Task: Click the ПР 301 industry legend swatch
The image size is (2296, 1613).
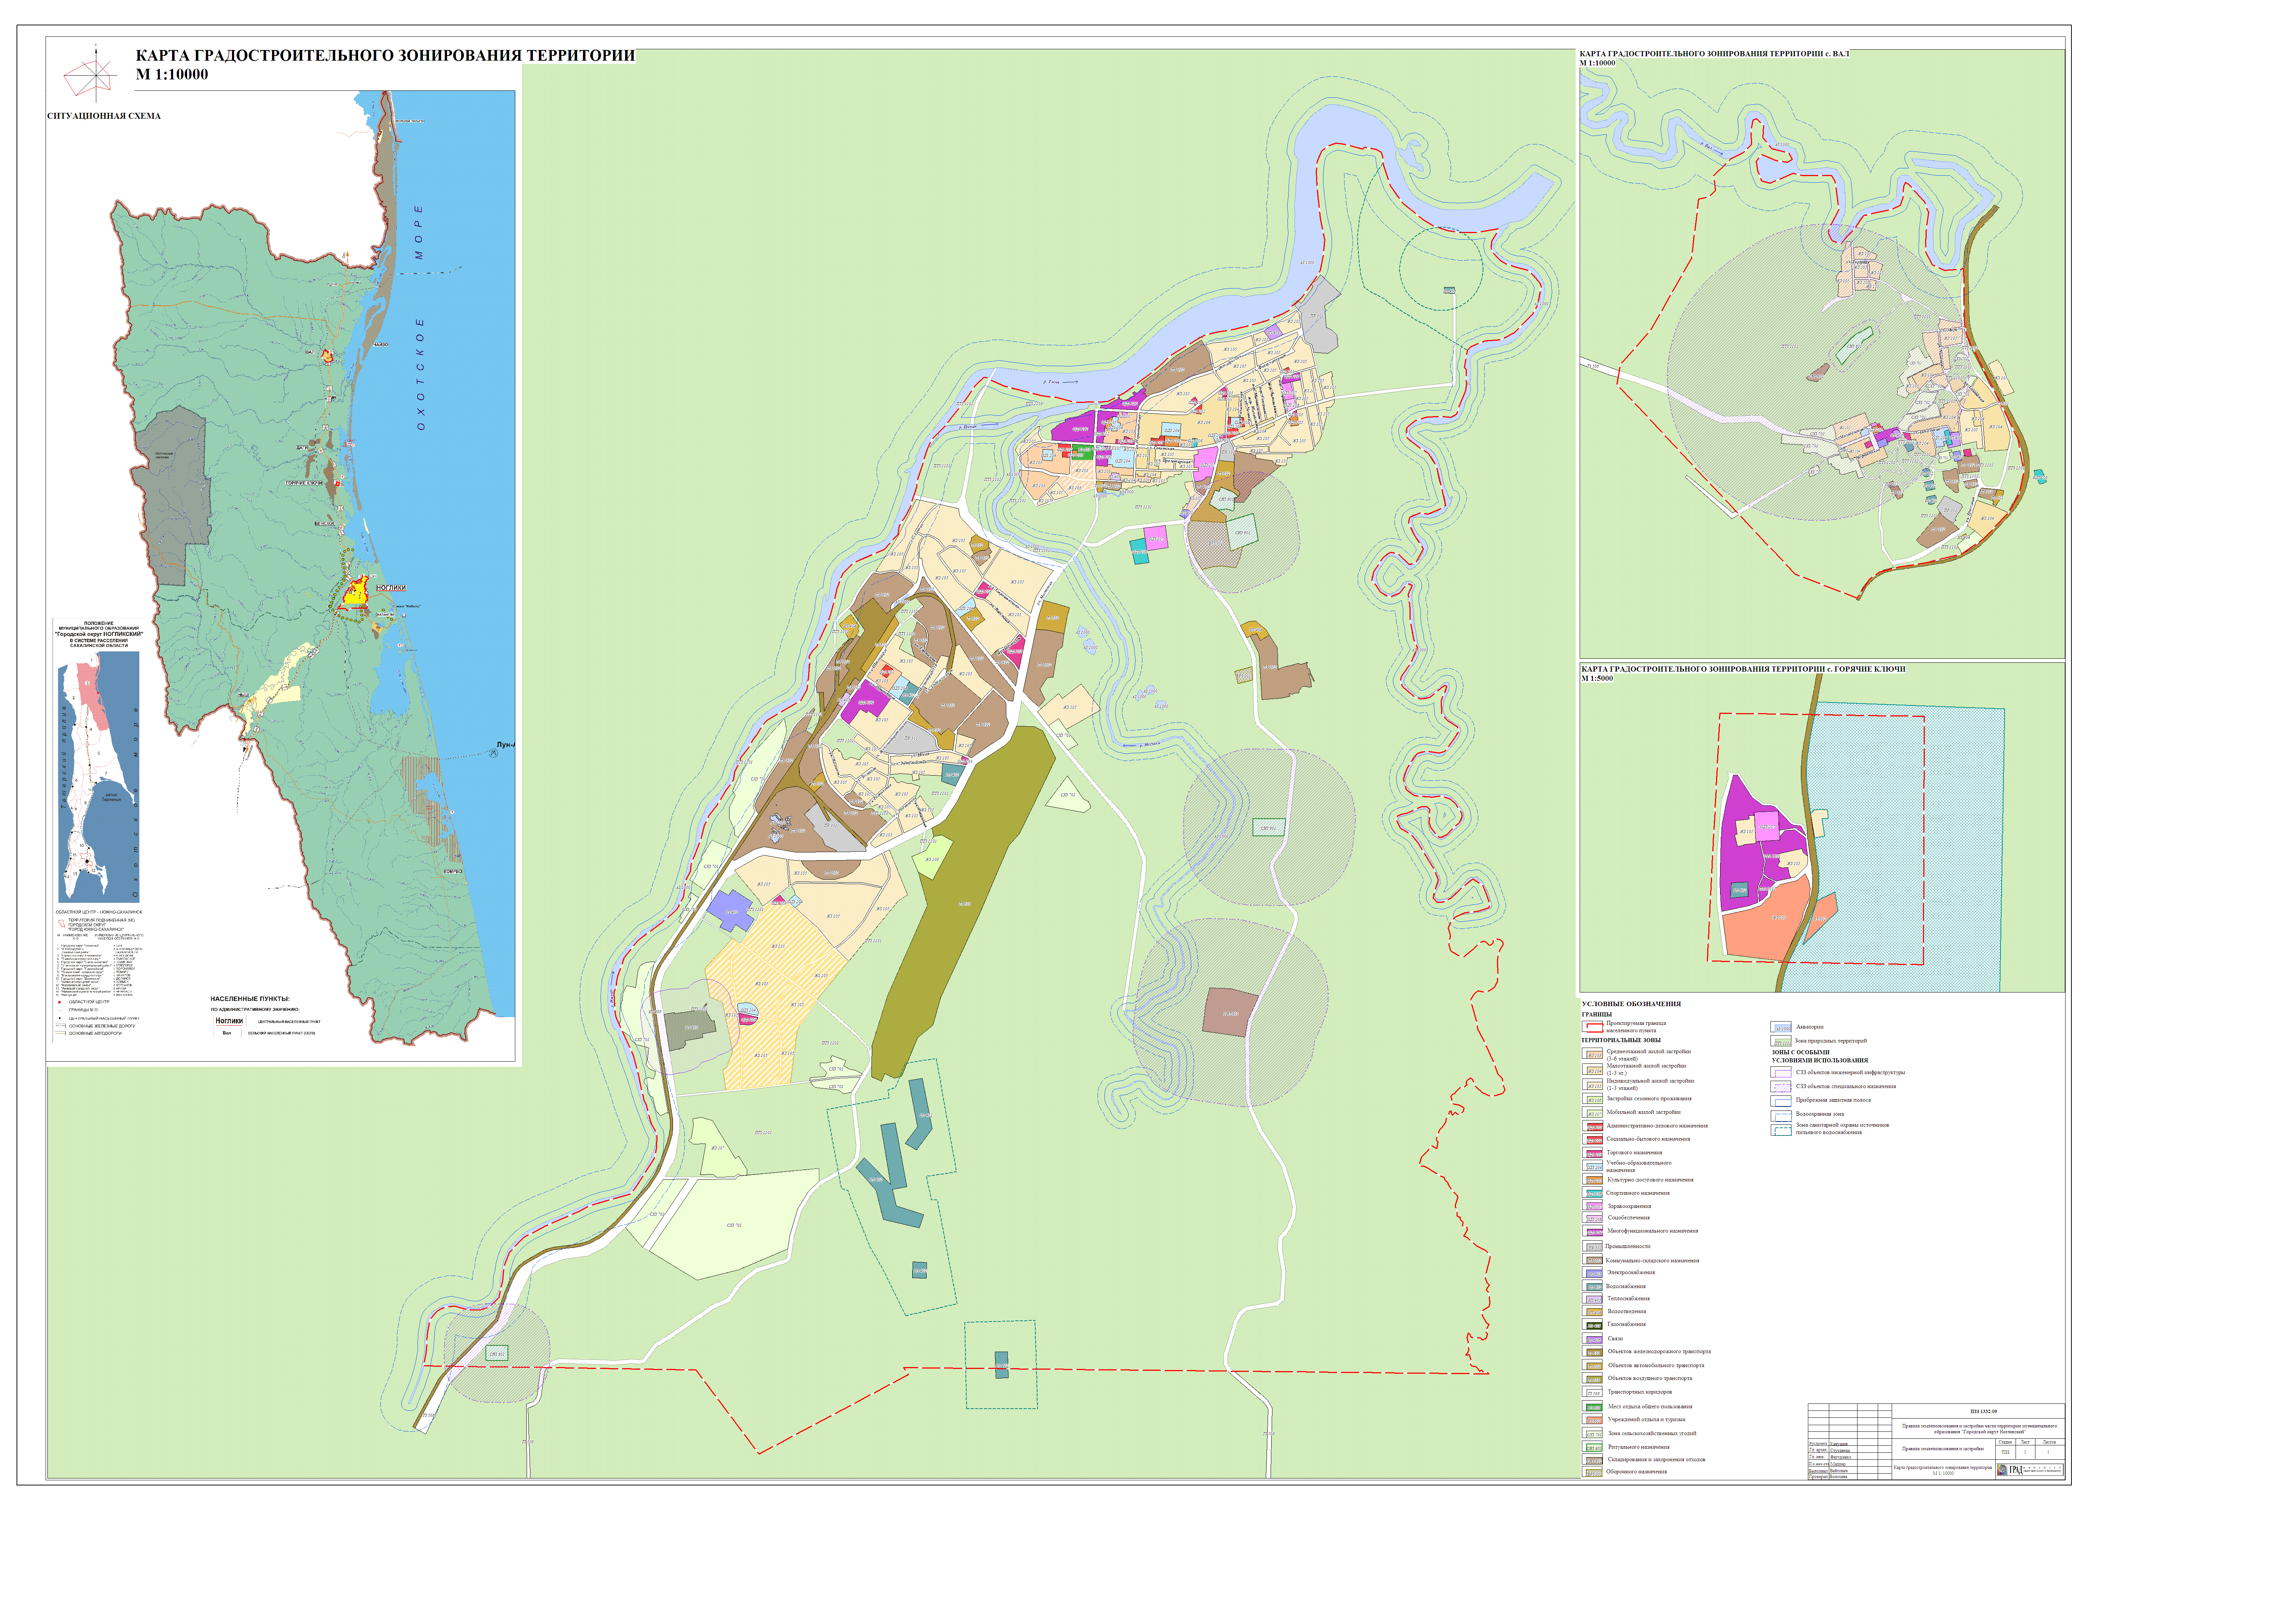Action: 1593,1246
